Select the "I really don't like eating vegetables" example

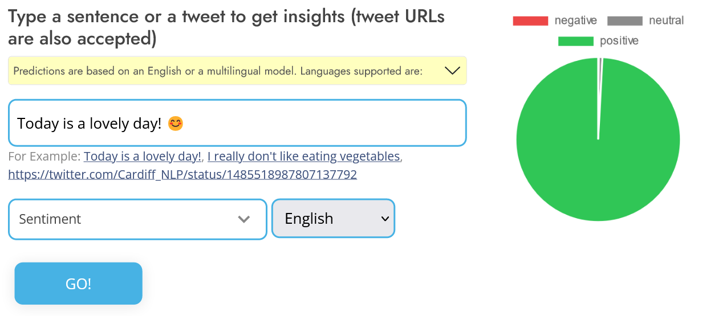coord(304,157)
